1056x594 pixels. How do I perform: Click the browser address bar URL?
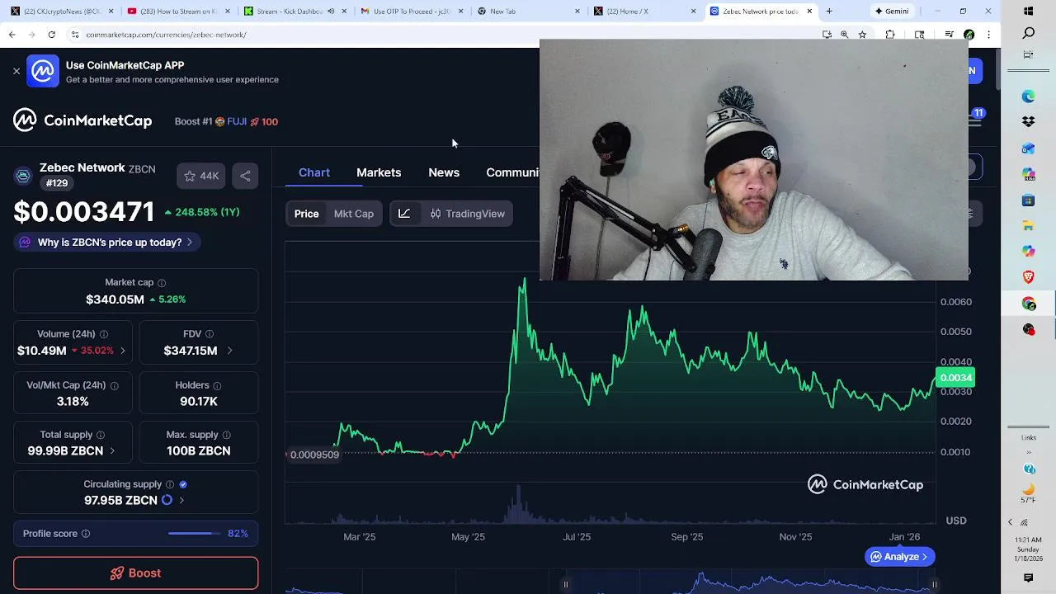(x=166, y=35)
